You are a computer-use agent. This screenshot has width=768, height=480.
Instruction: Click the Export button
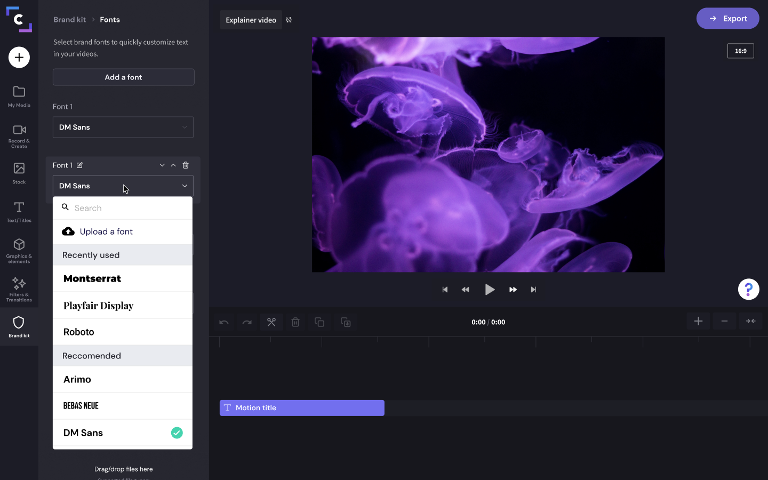pyautogui.click(x=727, y=19)
